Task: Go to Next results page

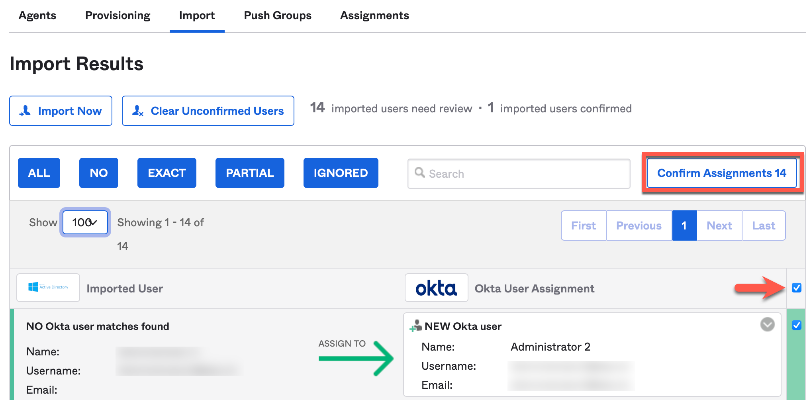Action: 719,225
